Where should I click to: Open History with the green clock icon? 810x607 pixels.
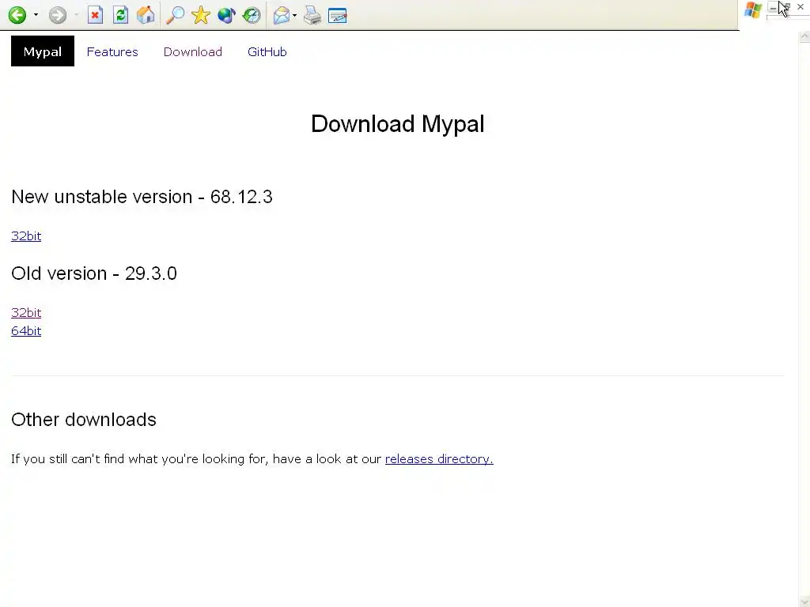pos(252,15)
